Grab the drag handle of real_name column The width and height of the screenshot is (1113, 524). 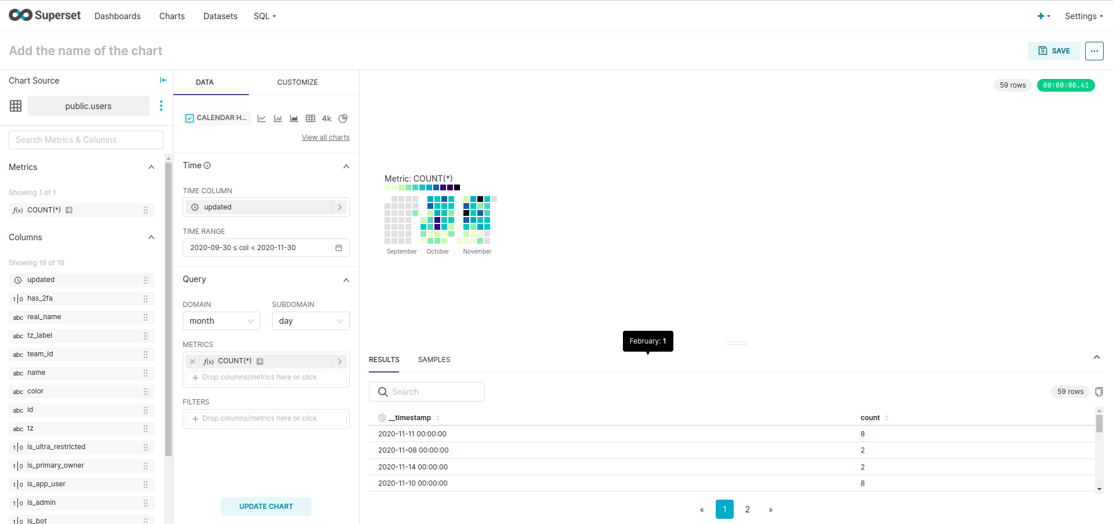tap(146, 317)
